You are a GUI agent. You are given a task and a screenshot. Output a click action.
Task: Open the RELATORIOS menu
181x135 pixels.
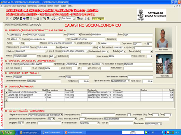tap(32, 6)
